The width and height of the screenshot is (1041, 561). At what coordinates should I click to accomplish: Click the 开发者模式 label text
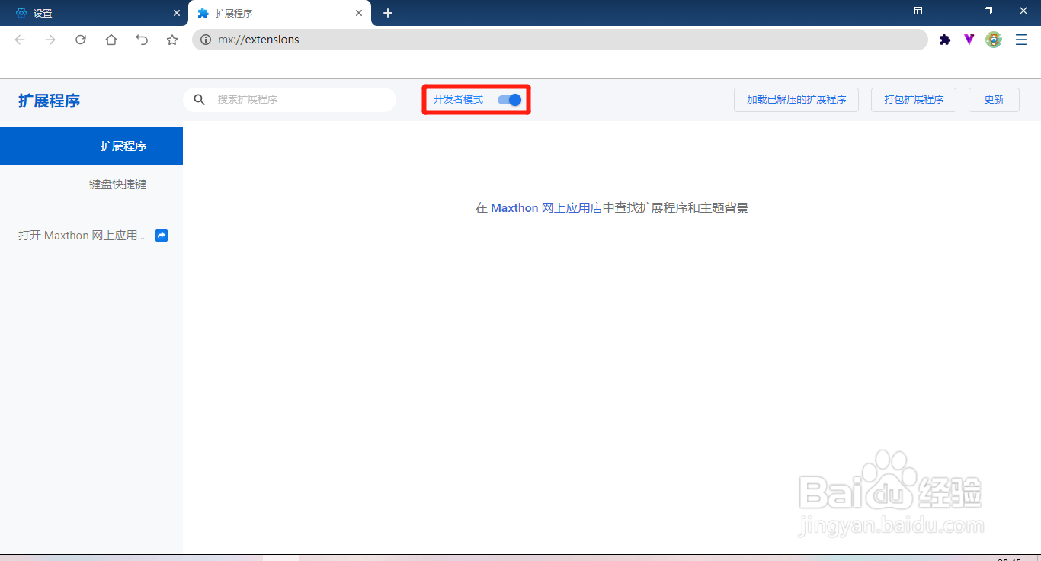(x=458, y=99)
